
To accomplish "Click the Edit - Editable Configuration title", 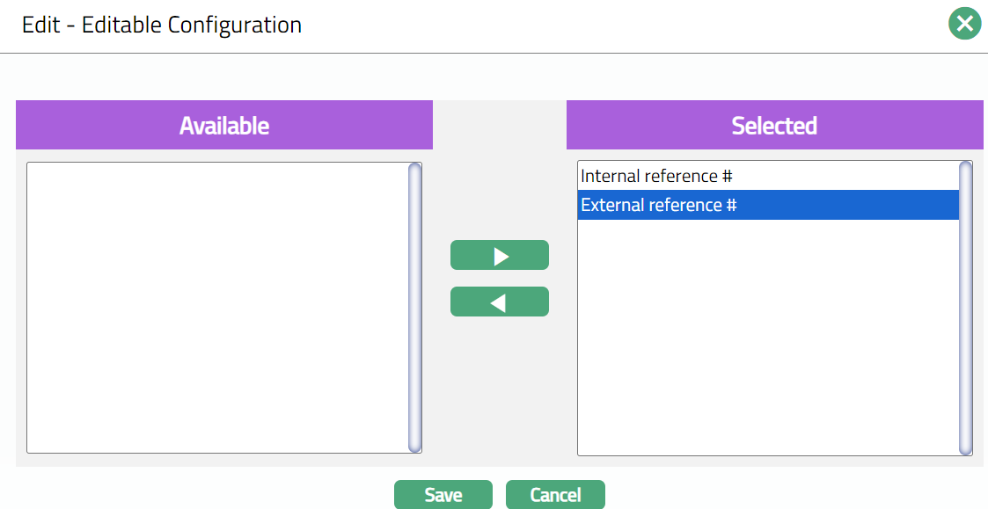I will [x=162, y=25].
